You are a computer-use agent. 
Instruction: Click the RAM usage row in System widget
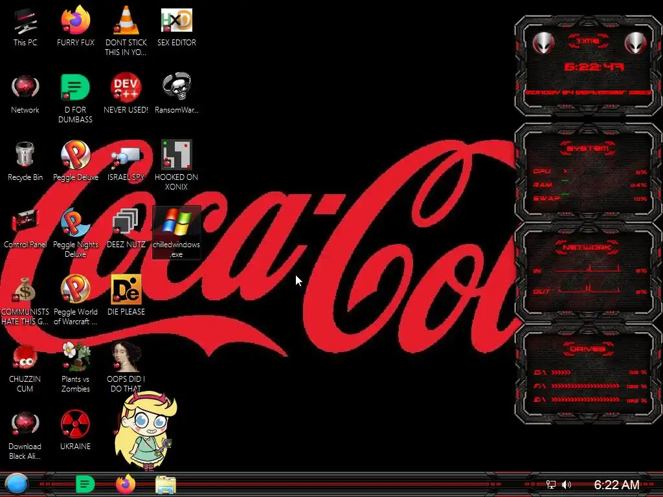[x=589, y=185]
